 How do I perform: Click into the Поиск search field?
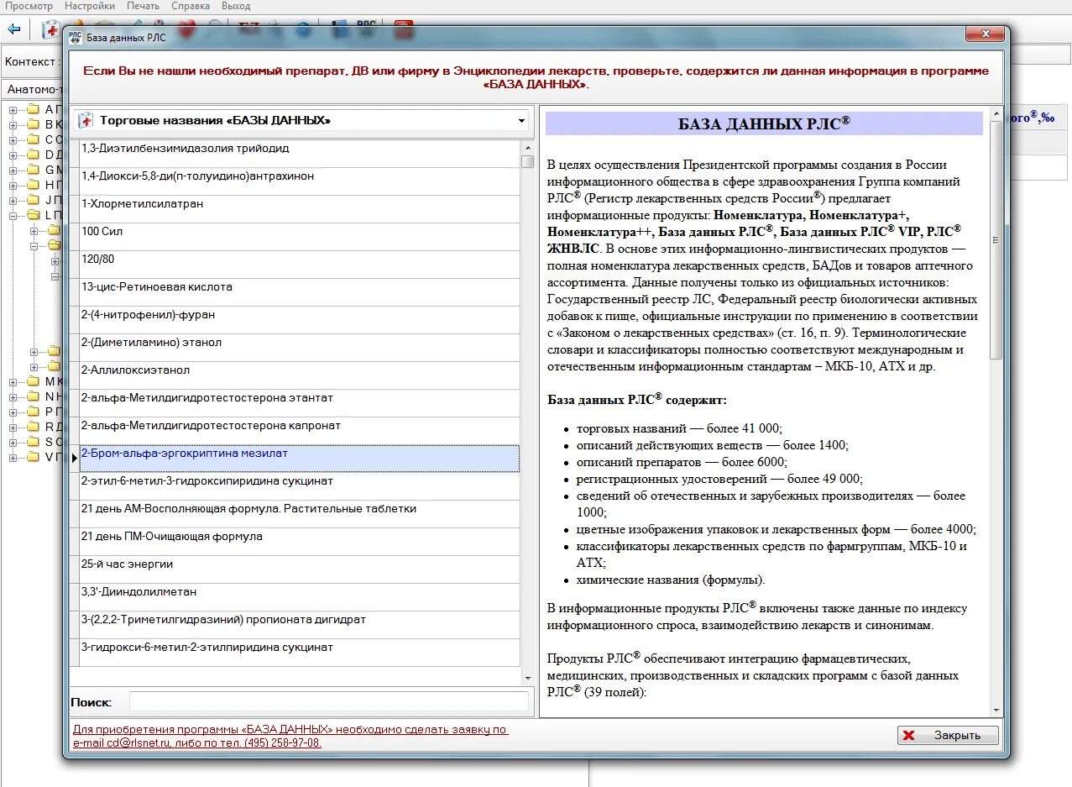tap(329, 702)
